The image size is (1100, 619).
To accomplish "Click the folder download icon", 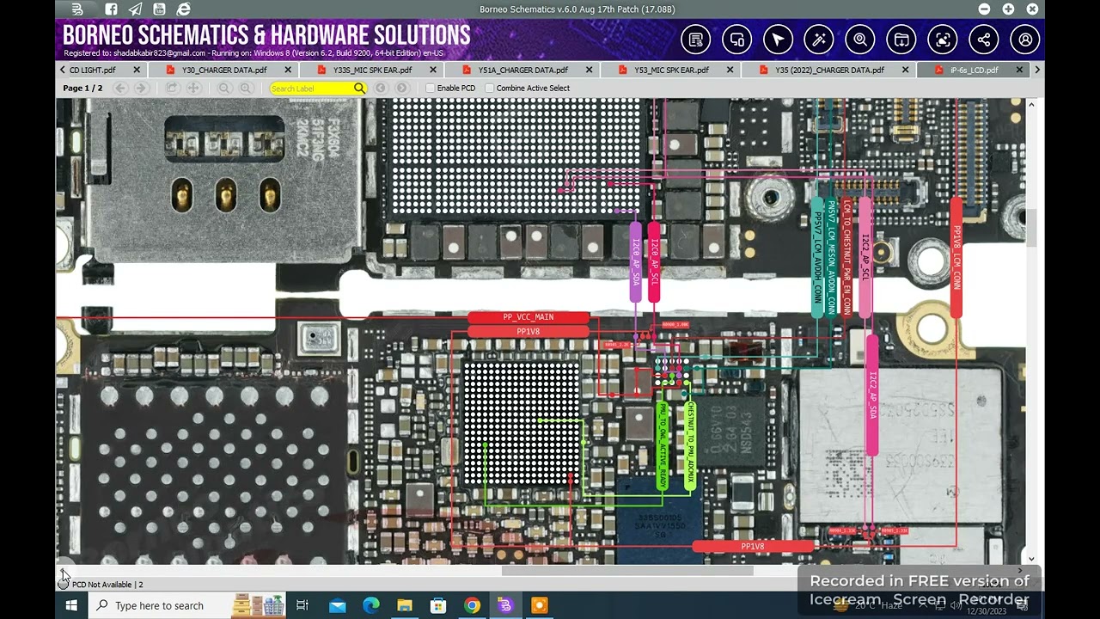I will [901, 40].
